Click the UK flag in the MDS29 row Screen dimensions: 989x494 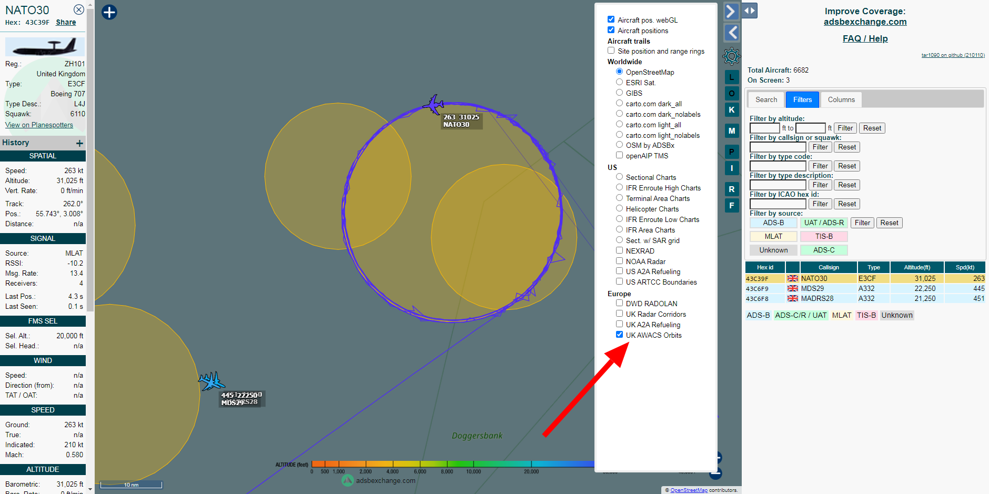pyautogui.click(x=793, y=288)
